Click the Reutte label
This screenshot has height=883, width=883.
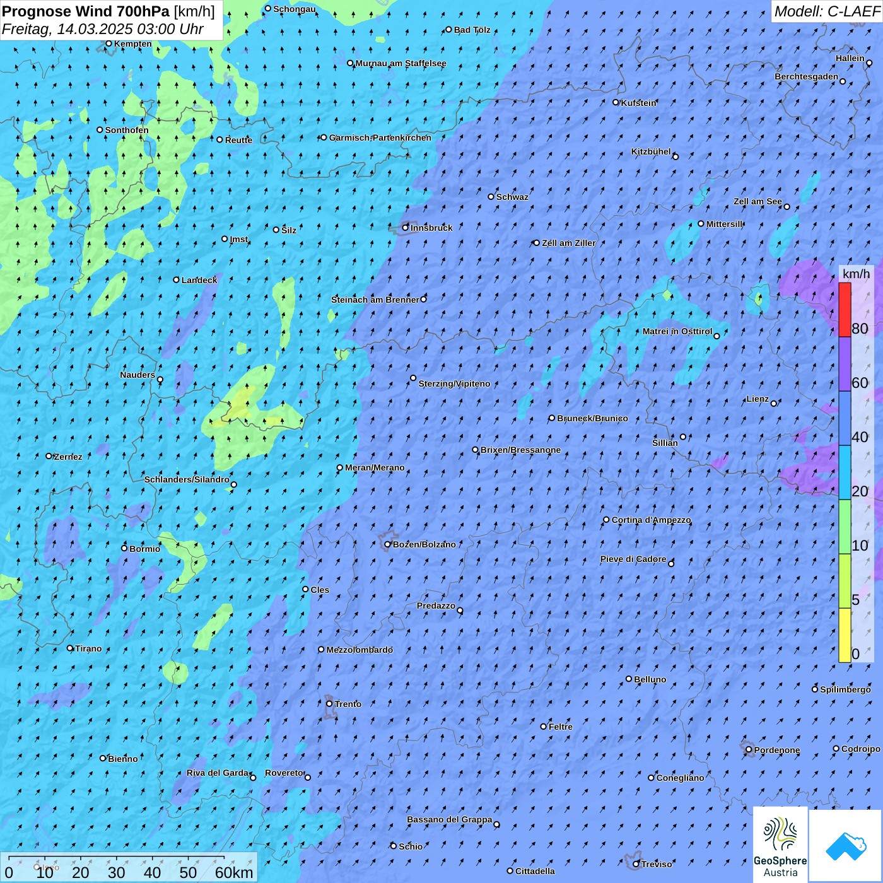(x=238, y=140)
